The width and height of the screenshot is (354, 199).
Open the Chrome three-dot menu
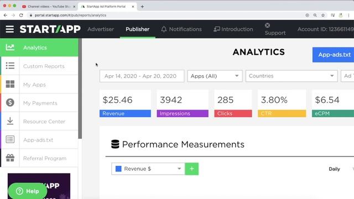[x=349, y=15]
